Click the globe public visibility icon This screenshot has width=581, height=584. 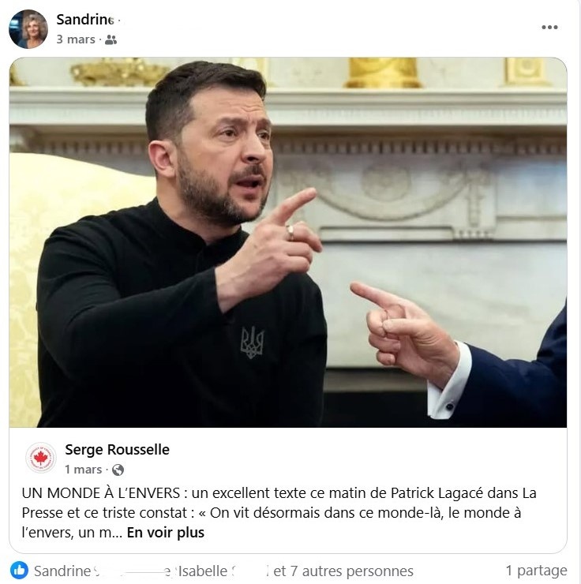coord(118,470)
